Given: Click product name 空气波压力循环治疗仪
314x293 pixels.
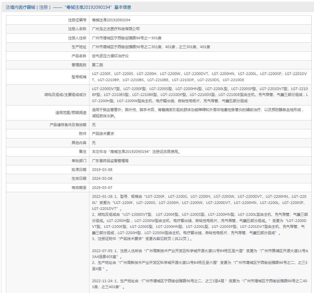Looking at the screenshot, I should click(110, 56).
